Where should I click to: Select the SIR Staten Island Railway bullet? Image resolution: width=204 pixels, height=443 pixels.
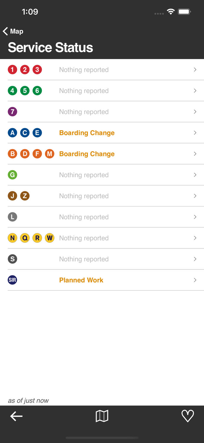(12, 280)
